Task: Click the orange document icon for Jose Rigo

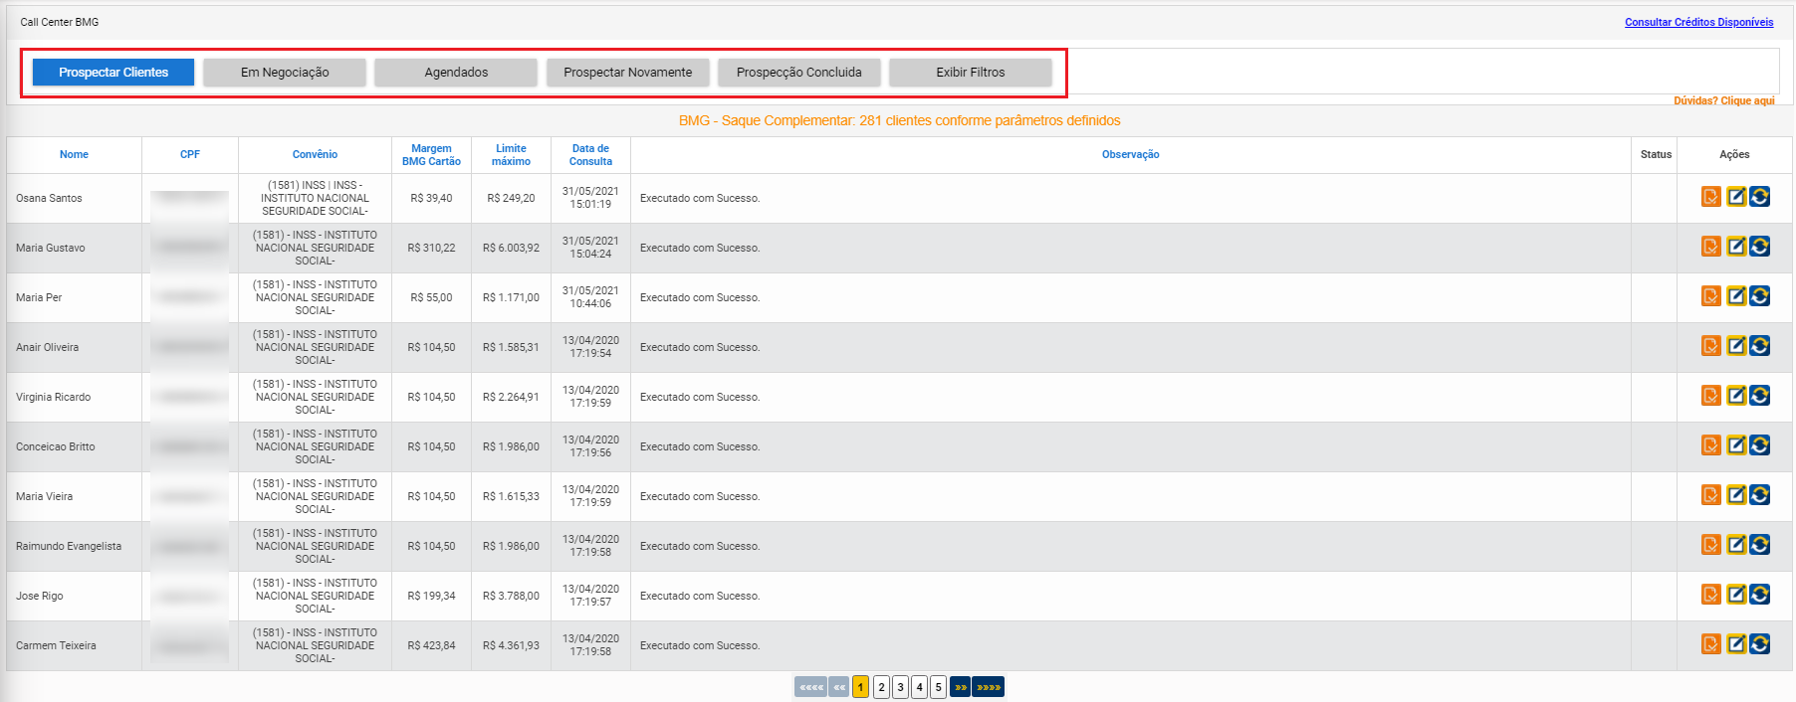Action: (1710, 595)
